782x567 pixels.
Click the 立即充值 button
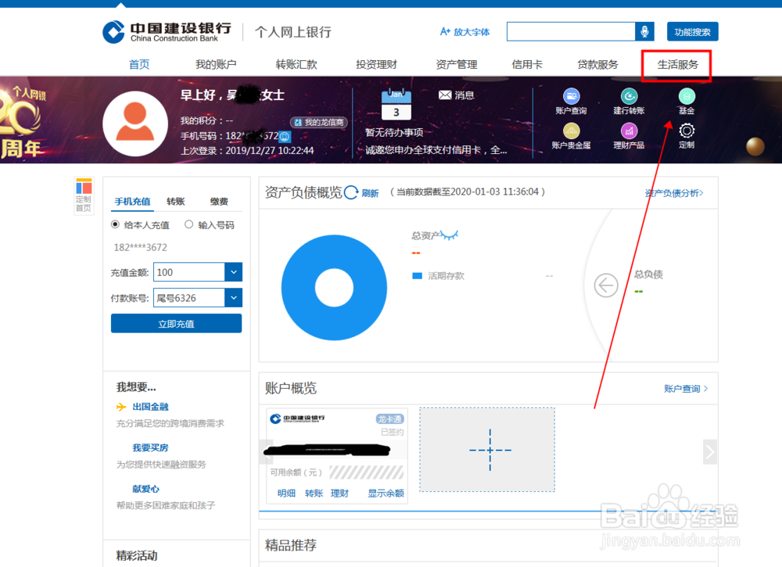176,324
